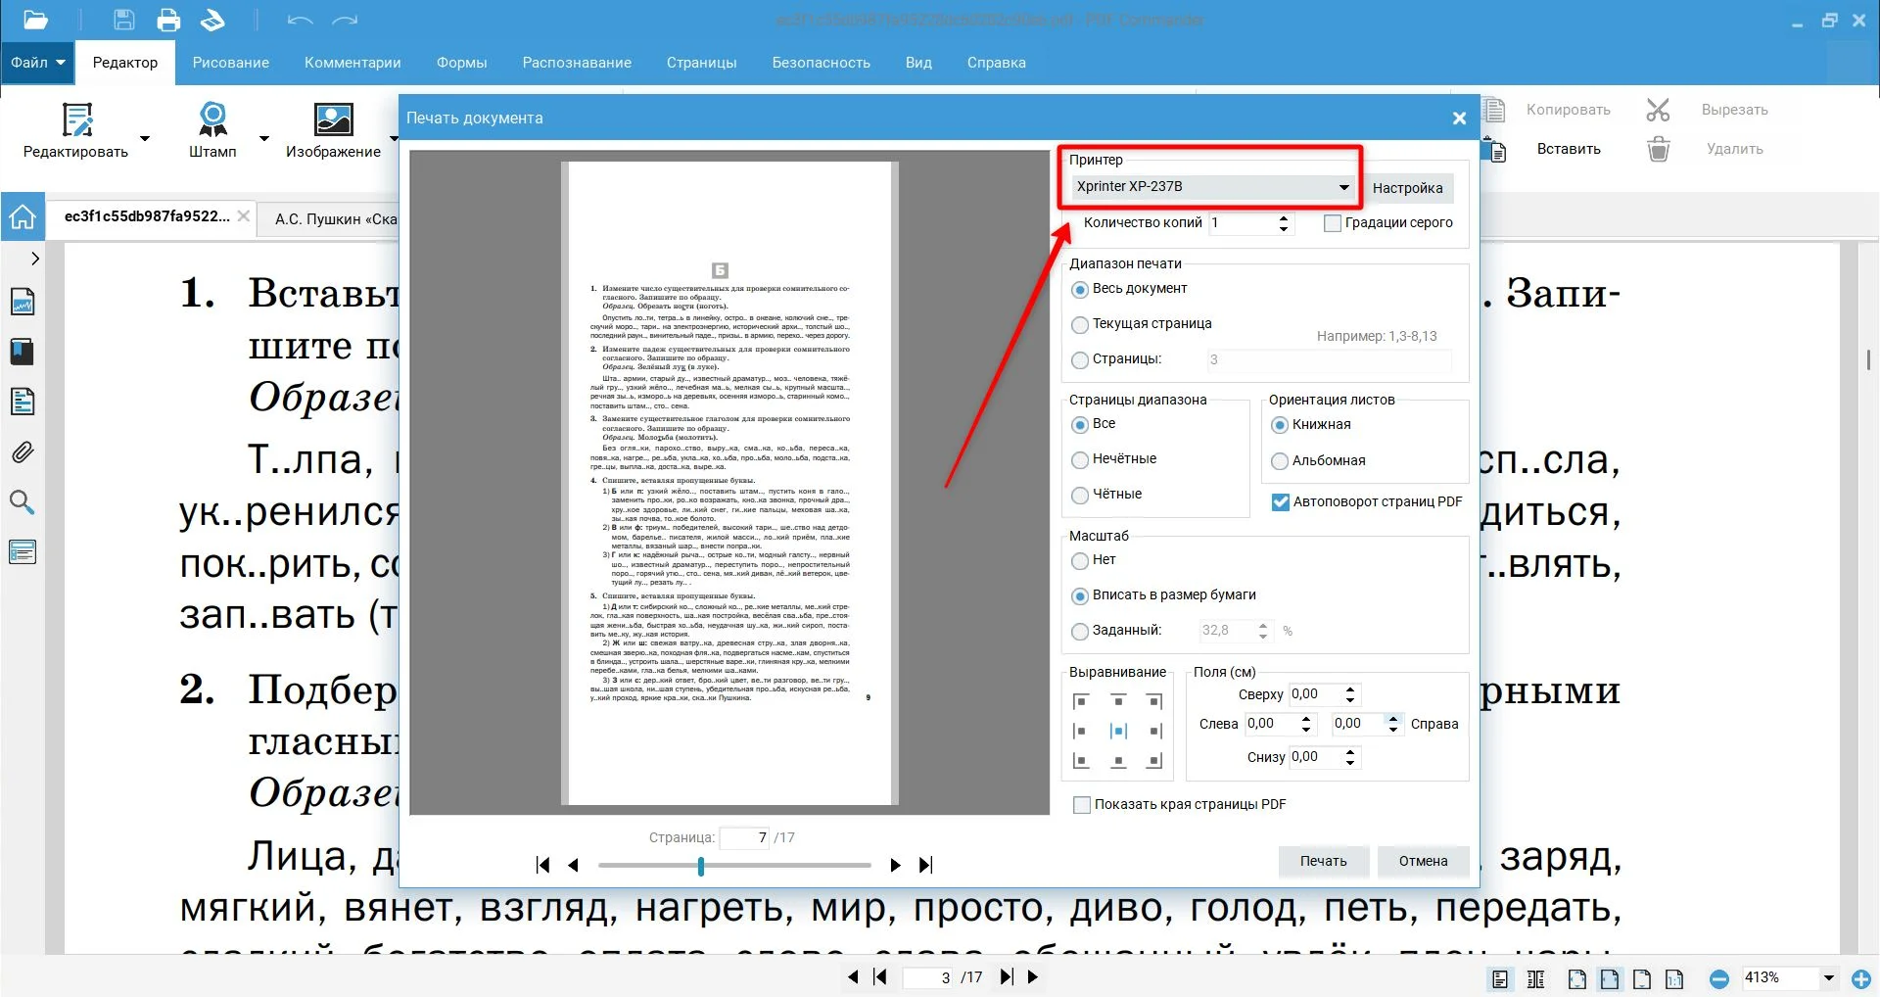Select center alignment in the Выравнивание grid

click(1118, 731)
